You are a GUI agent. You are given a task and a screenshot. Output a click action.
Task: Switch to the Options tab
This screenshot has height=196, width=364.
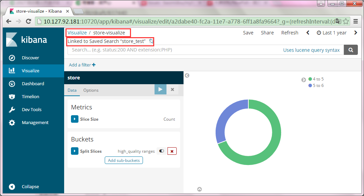[91, 90]
